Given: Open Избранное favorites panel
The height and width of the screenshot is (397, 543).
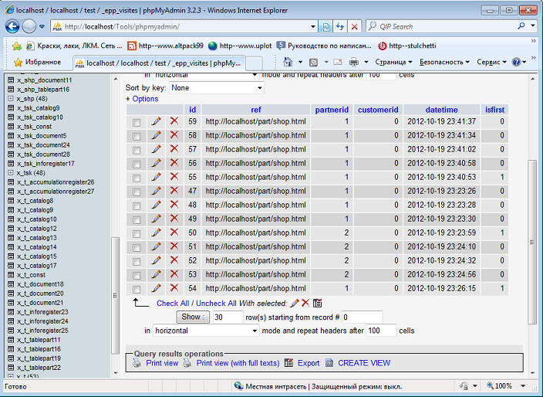Looking at the screenshot, I should (x=37, y=63).
